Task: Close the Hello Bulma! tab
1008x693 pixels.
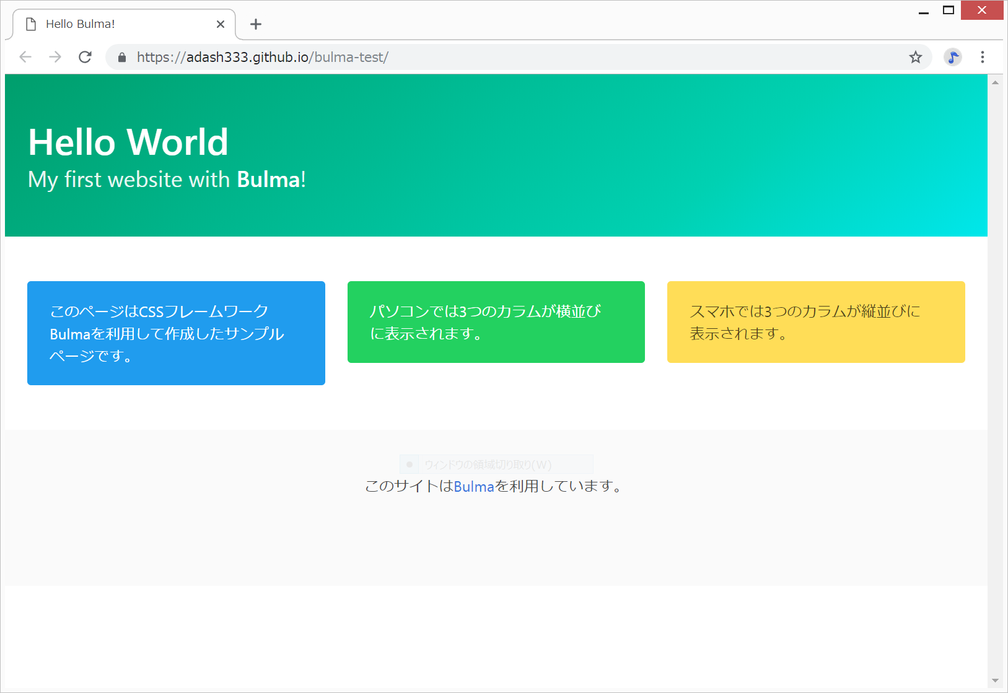Action: click(x=221, y=24)
